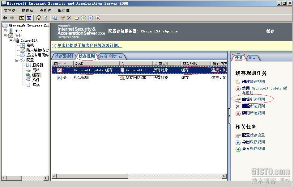Click the copy documents toolbar icon

click(x=55, y=18)
